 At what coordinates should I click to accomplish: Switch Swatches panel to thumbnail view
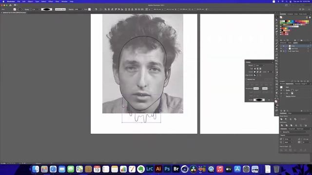310,17
